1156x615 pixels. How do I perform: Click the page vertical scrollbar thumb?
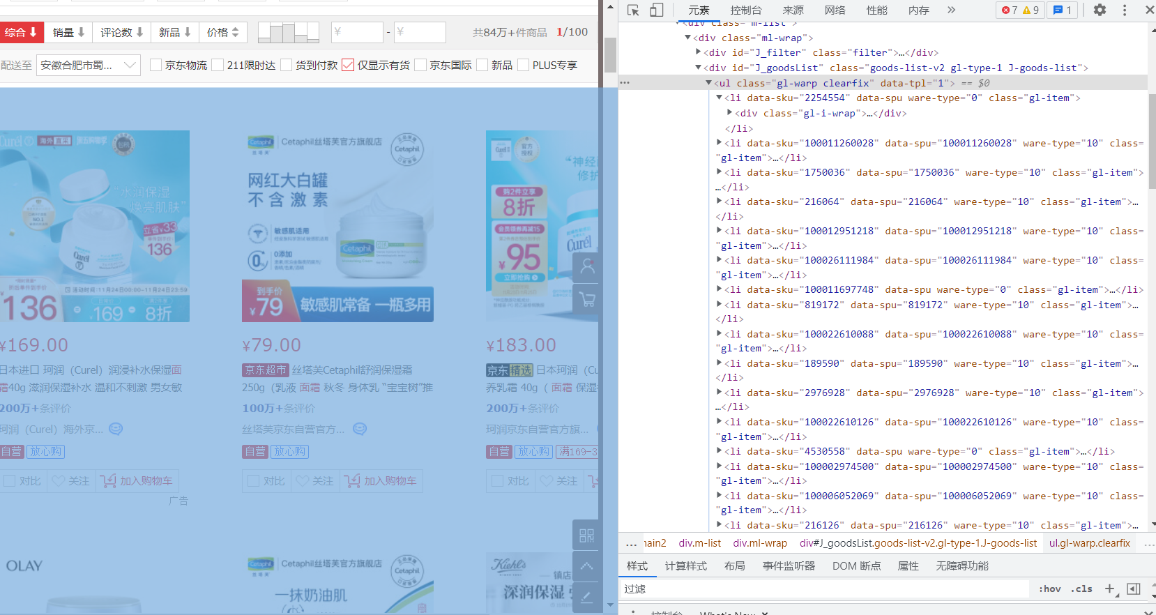(609, 54)
